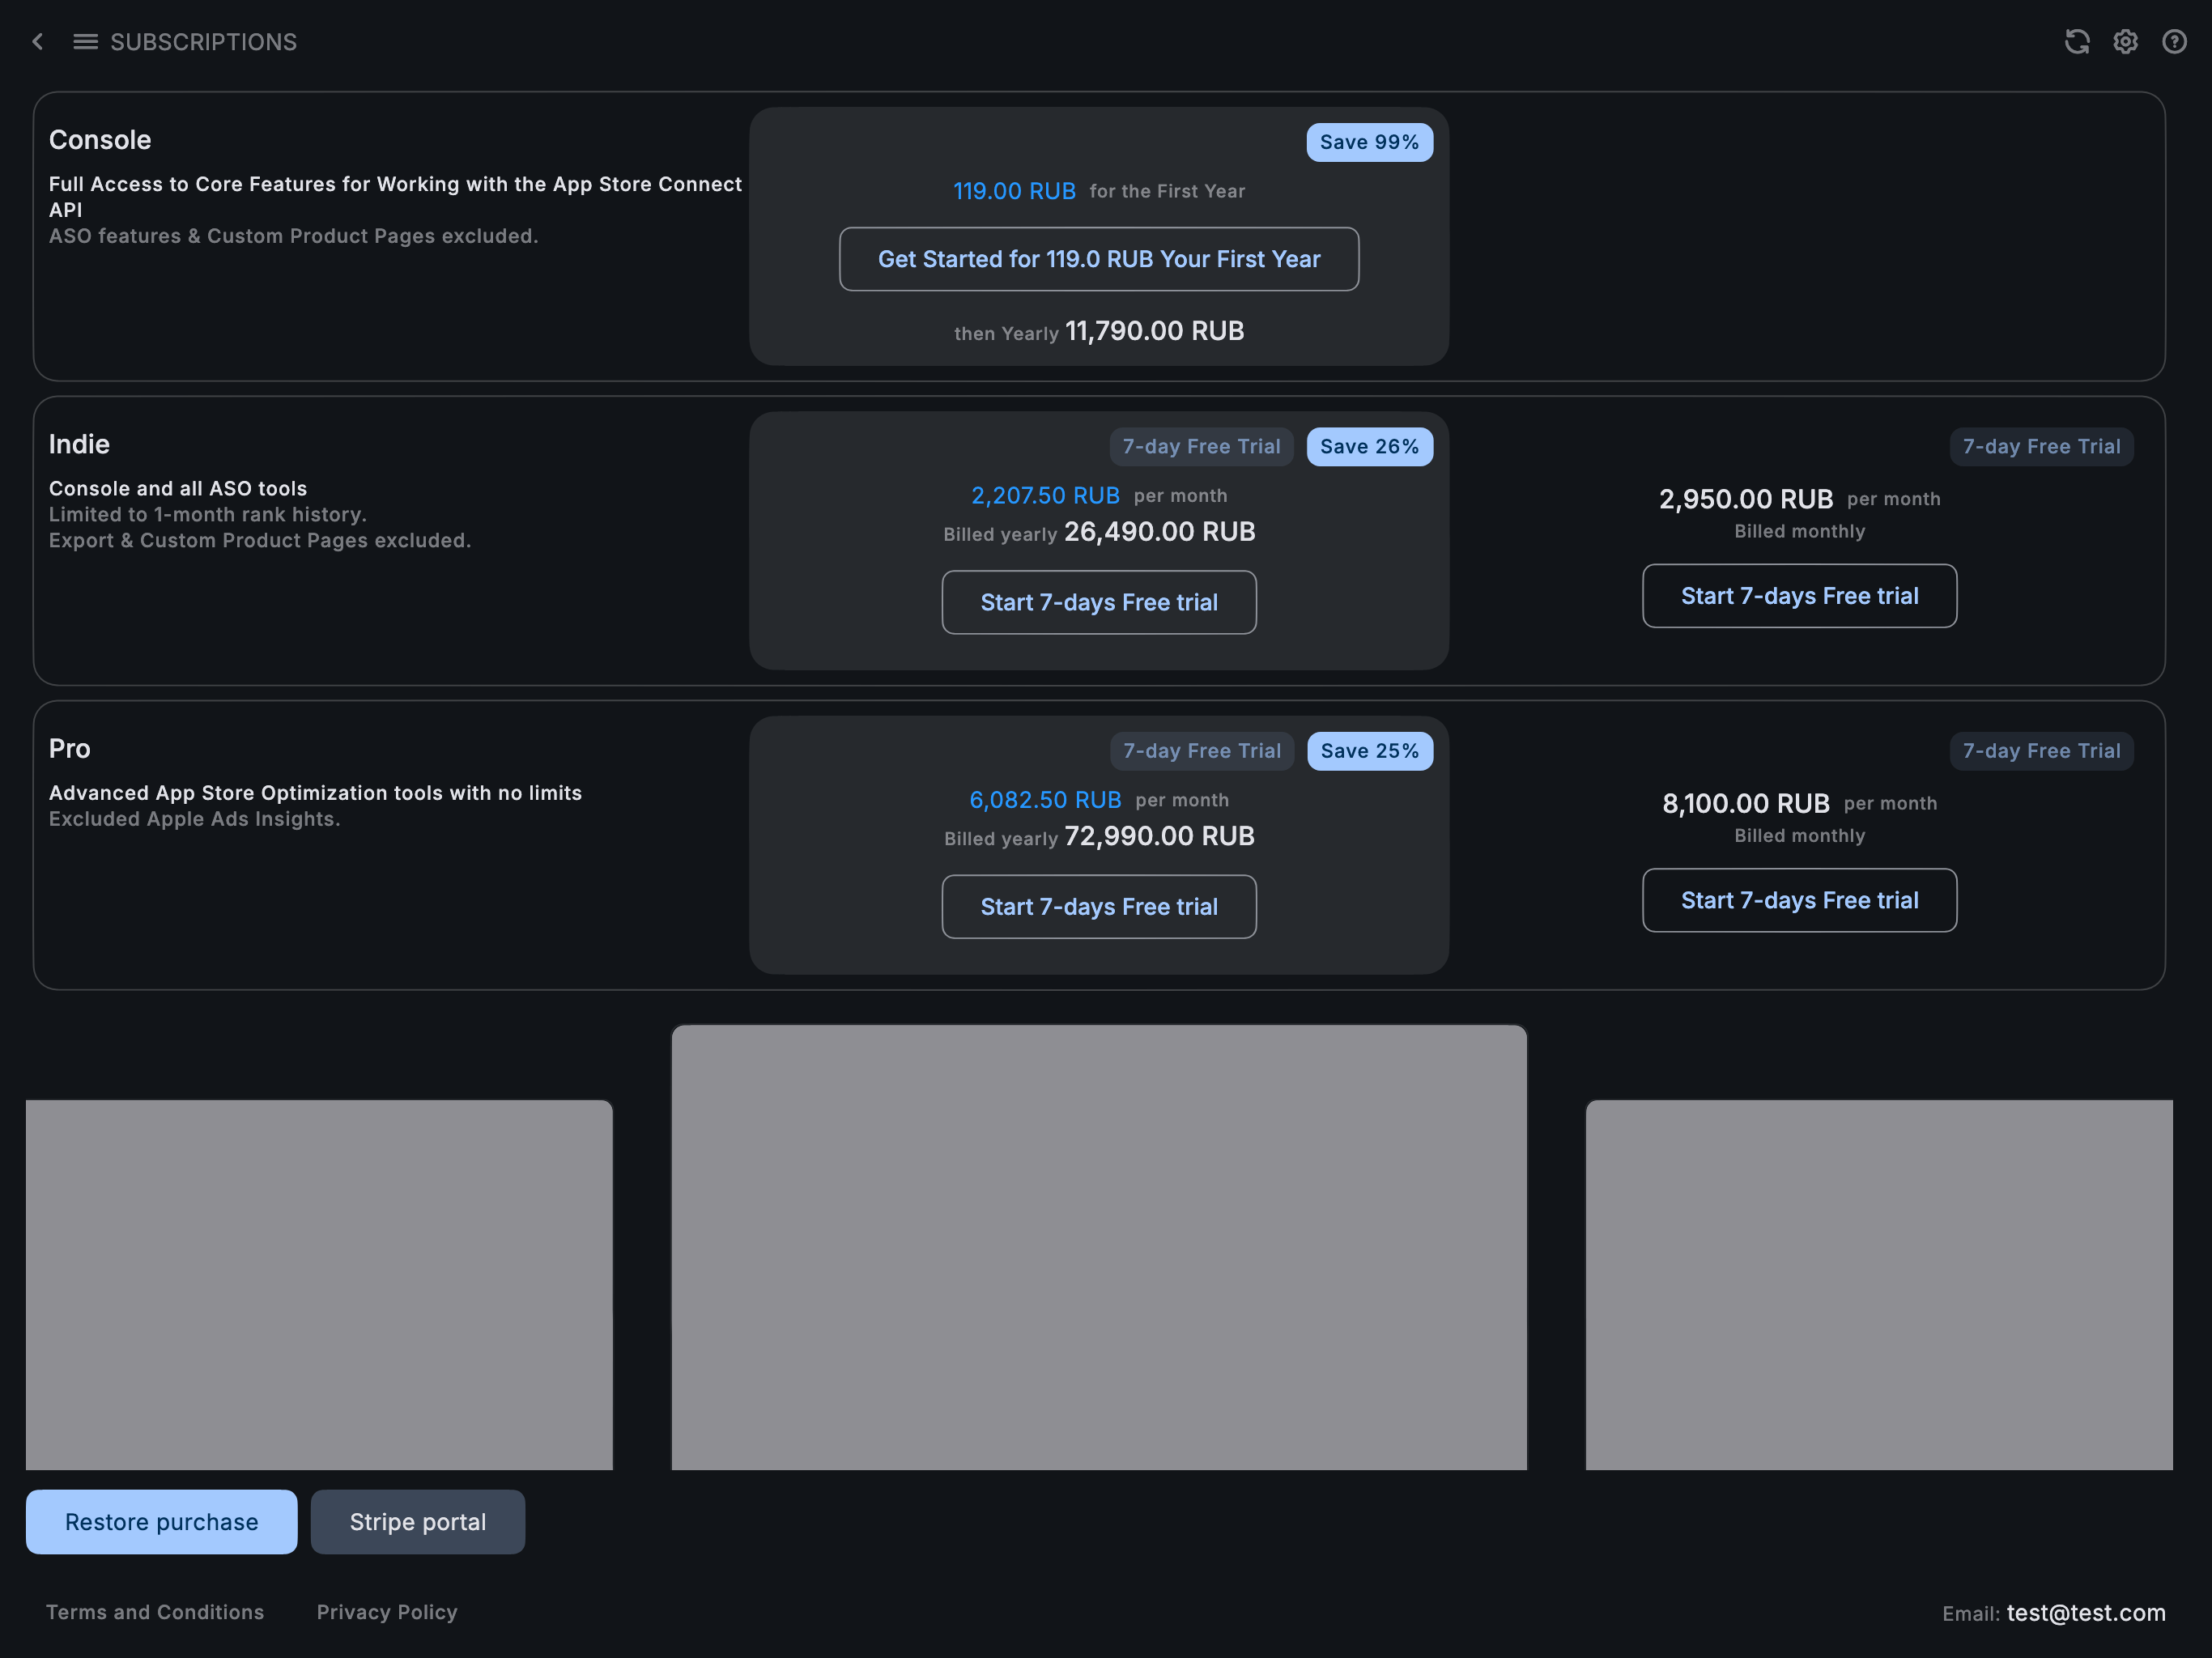This screenshot has width=2212, height=1658.
Task: Click Get Started for 119.0 RUB button
Action: [x=1098, y=259]
